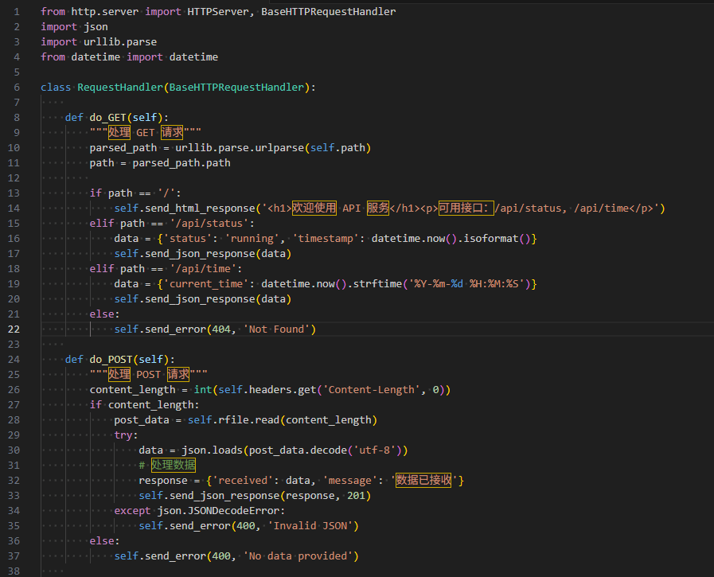Click line number 31 in the gutter
The height and width of the screenshot is (577, 714).
coord(14,465)
